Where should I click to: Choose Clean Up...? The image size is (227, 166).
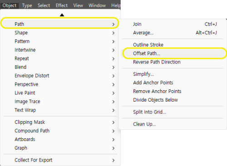coord(173,124)
